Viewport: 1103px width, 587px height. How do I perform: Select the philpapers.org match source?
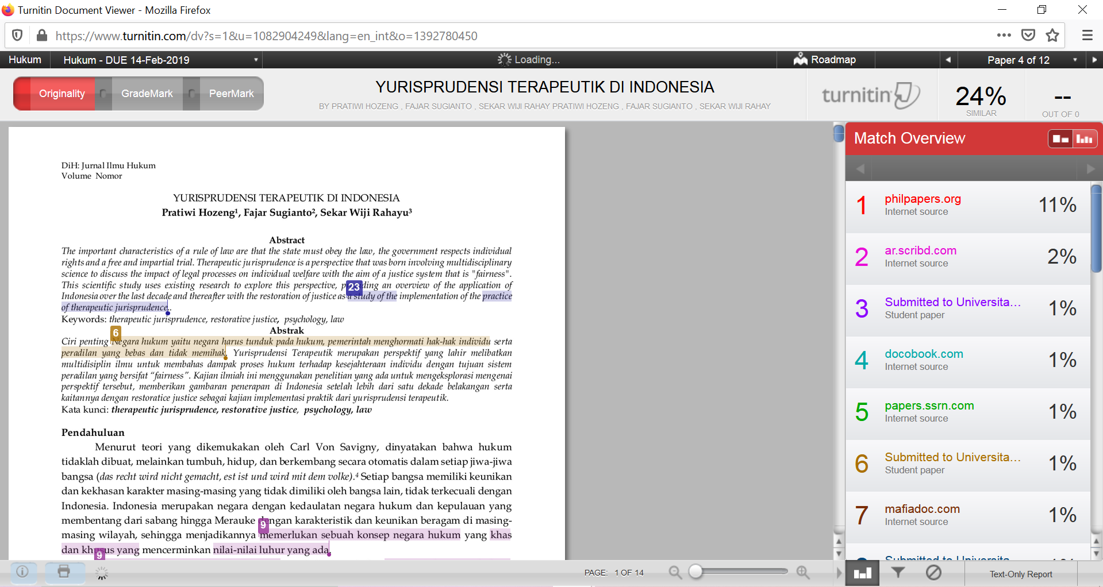coord(922,199)
